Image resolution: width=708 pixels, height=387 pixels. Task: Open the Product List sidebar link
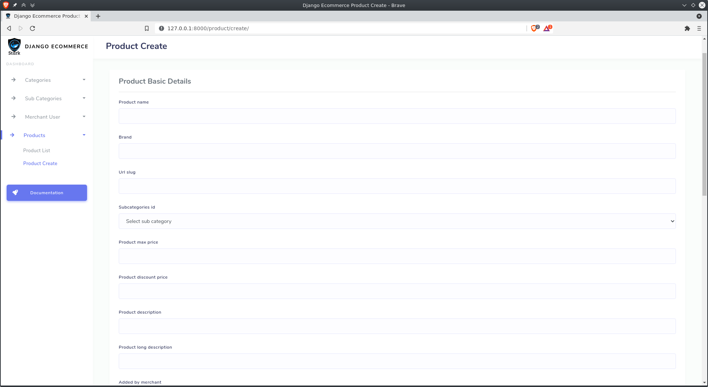37,150
